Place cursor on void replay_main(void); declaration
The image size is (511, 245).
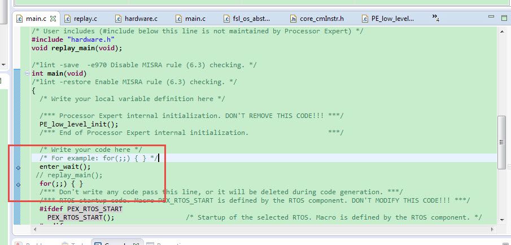click(77, 48)
